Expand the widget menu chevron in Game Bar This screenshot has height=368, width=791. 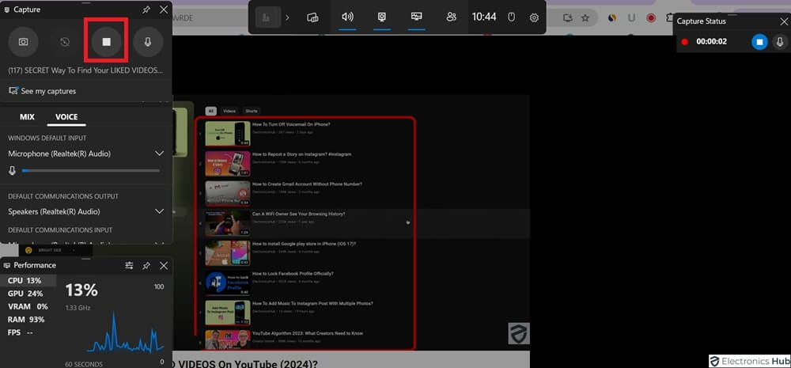click(x=287, y=17)
